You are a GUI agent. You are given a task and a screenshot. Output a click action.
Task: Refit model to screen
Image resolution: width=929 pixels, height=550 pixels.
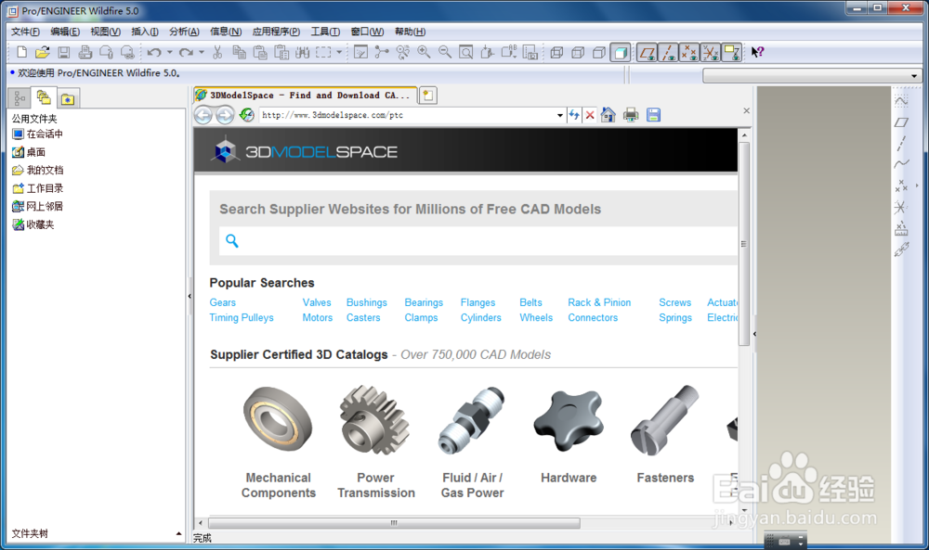tap(466, 53)
